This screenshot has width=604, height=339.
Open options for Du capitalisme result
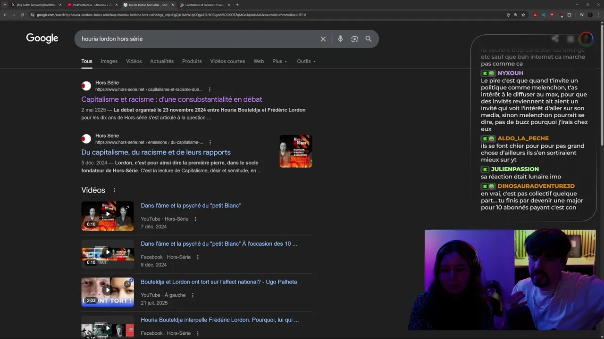click(x=210, y=142)
